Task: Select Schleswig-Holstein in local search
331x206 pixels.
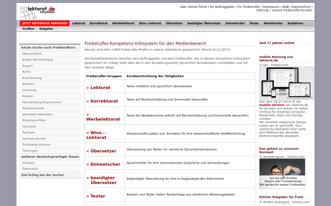Action: click(x=50, y=144)
